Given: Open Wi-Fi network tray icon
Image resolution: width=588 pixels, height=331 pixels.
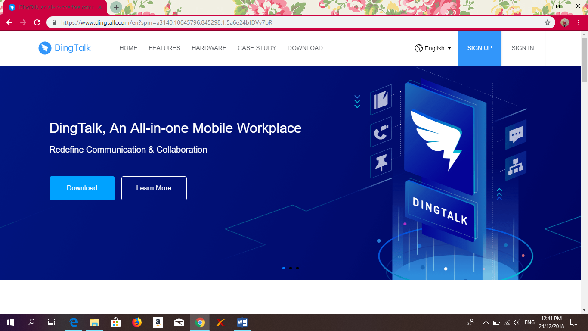Looking at the screenshot, I should 507,322.
